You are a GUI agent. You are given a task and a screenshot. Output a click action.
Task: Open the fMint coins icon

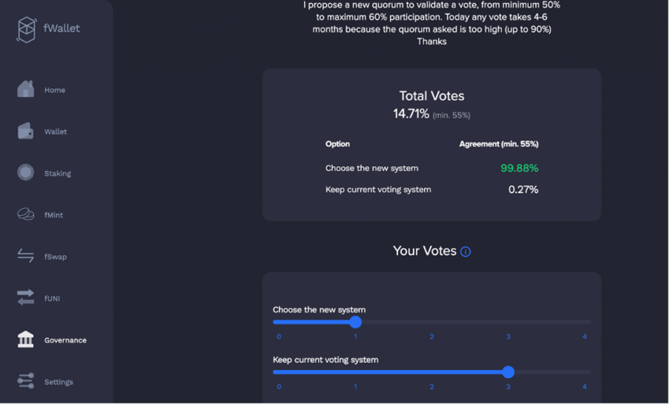coord(25,215)
